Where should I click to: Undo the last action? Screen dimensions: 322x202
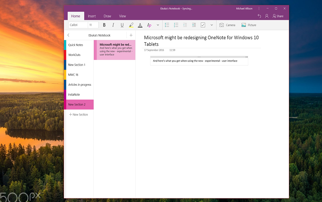coord(259,16)
